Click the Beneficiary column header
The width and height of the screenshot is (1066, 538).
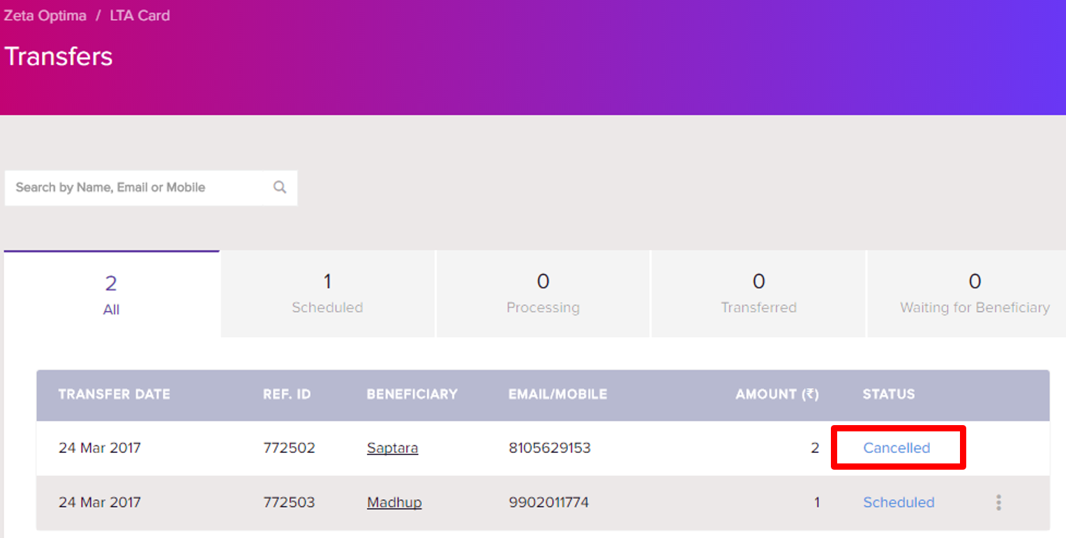412,394
